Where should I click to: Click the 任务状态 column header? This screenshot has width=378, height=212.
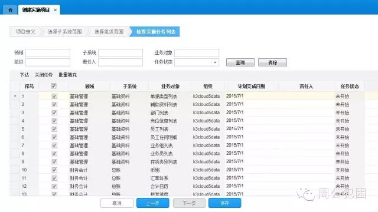pyautogui.click(x=350, y=87)
